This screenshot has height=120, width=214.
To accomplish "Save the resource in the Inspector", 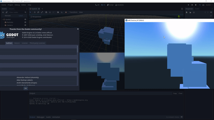I will [194, 12].
